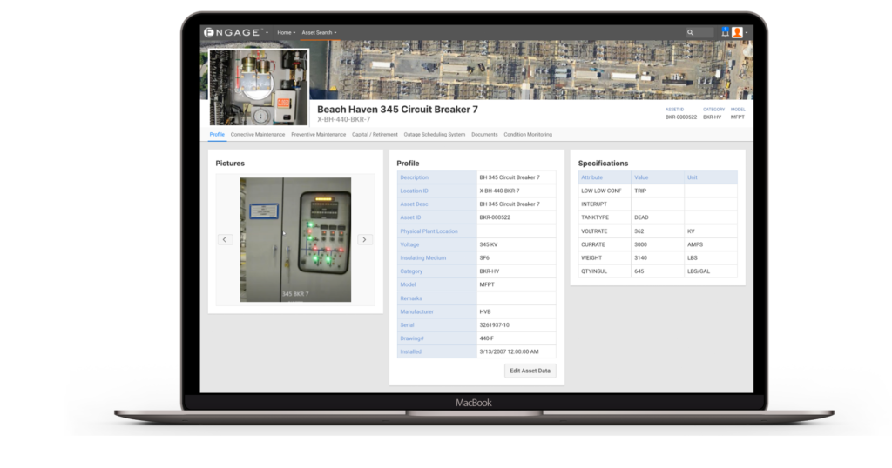
Task: Open the Documents tab
Action: [484, 135]
